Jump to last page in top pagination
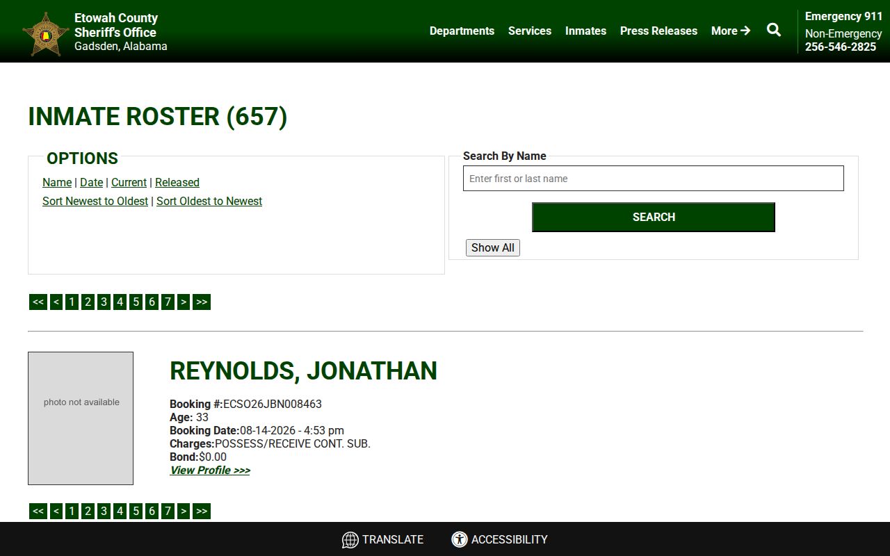Viewport: 890px width, 556px height. tap(202, 302)
